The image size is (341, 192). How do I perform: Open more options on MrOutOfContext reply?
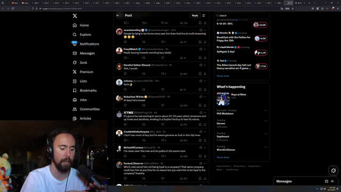205,148
